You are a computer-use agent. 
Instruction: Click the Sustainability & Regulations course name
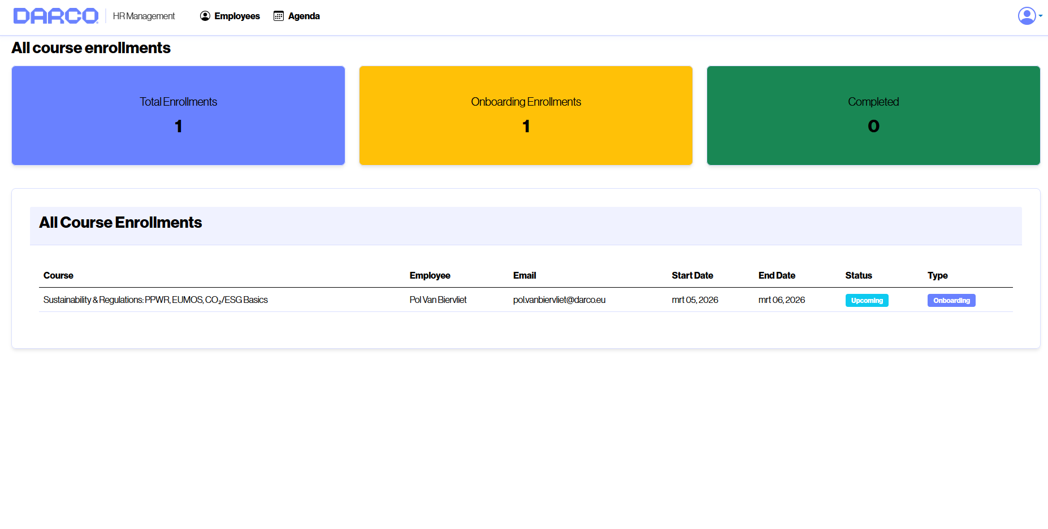point(155,300)
